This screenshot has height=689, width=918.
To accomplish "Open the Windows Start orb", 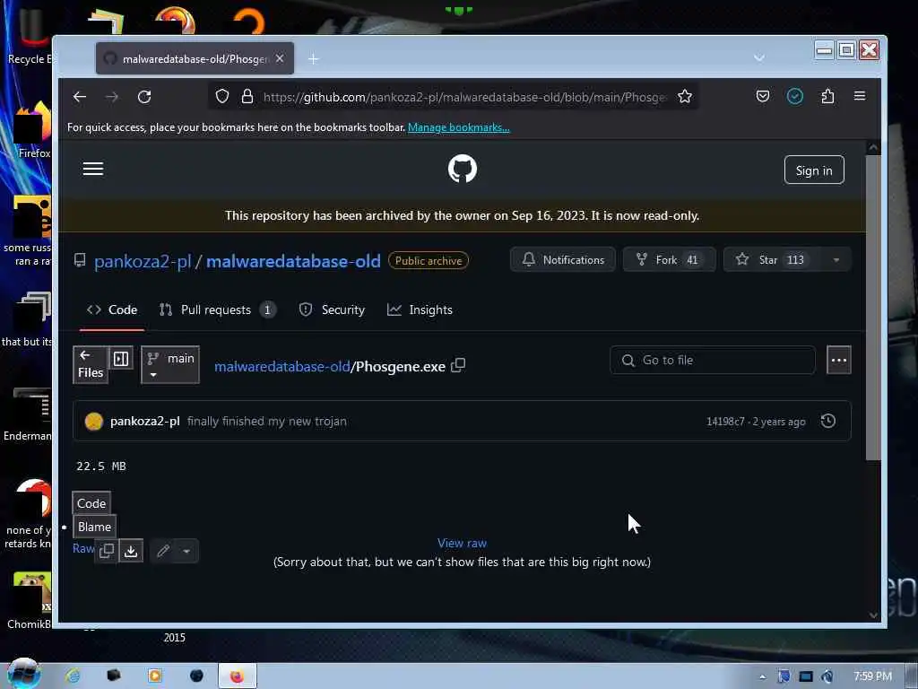I will (23, 675).
